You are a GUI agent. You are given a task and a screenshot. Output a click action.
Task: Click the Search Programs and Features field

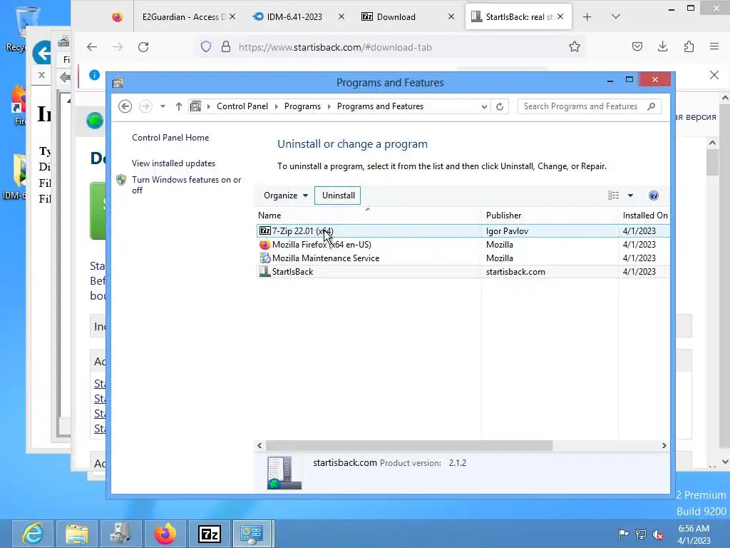coord(590,106)
